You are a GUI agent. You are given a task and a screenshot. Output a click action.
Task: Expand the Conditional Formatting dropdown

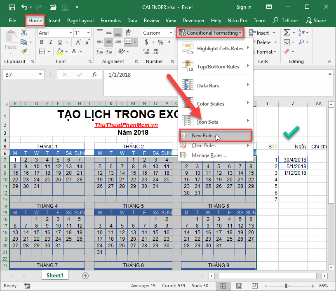[210, 33]
